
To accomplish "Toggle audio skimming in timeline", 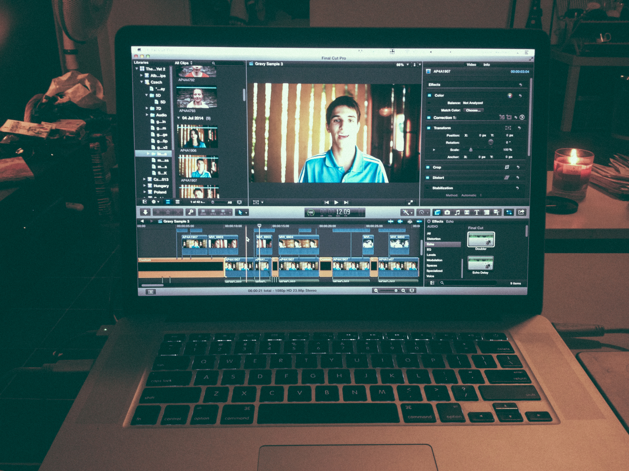I will [x=400, y=221].
